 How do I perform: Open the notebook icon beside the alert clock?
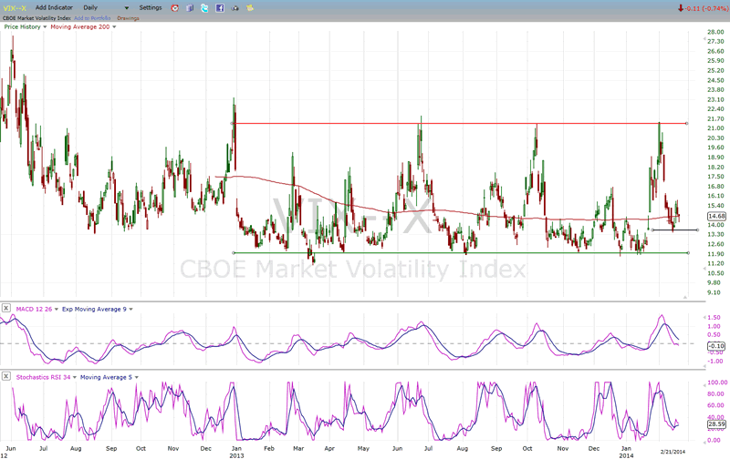190,8
